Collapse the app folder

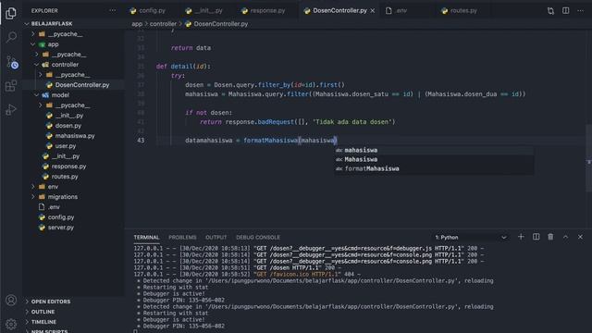click(53, 44)
